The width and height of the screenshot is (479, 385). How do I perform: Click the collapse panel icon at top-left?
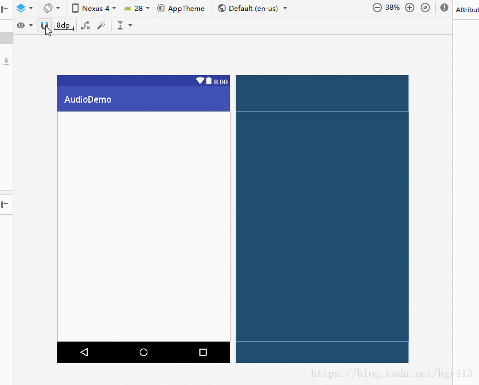click(x=5, y=9)
